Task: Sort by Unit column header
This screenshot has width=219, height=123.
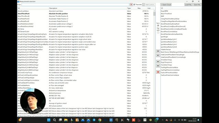Action: coord(149,8)
